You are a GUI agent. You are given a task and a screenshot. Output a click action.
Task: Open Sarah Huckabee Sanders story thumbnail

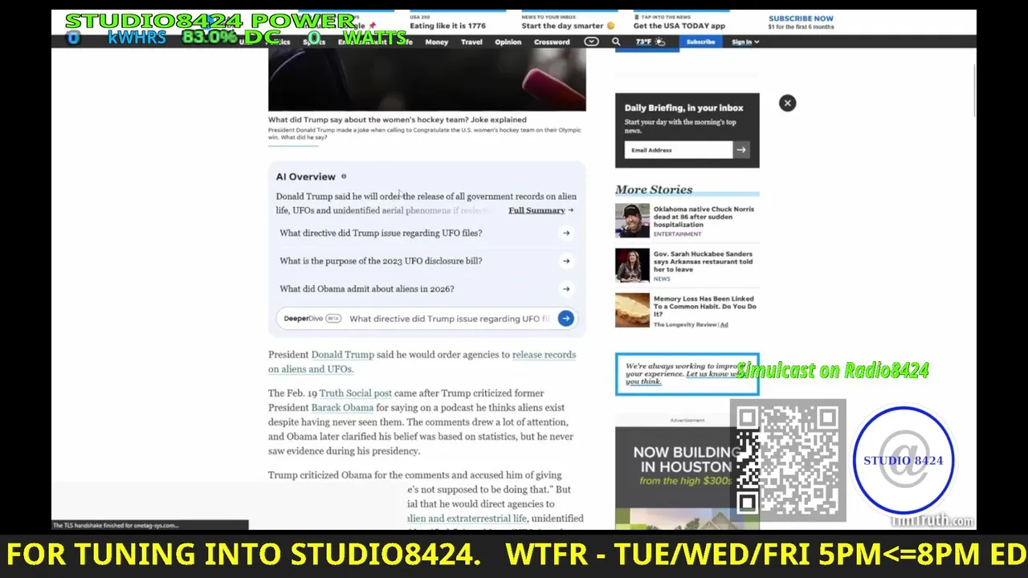[x=632, y=266]
